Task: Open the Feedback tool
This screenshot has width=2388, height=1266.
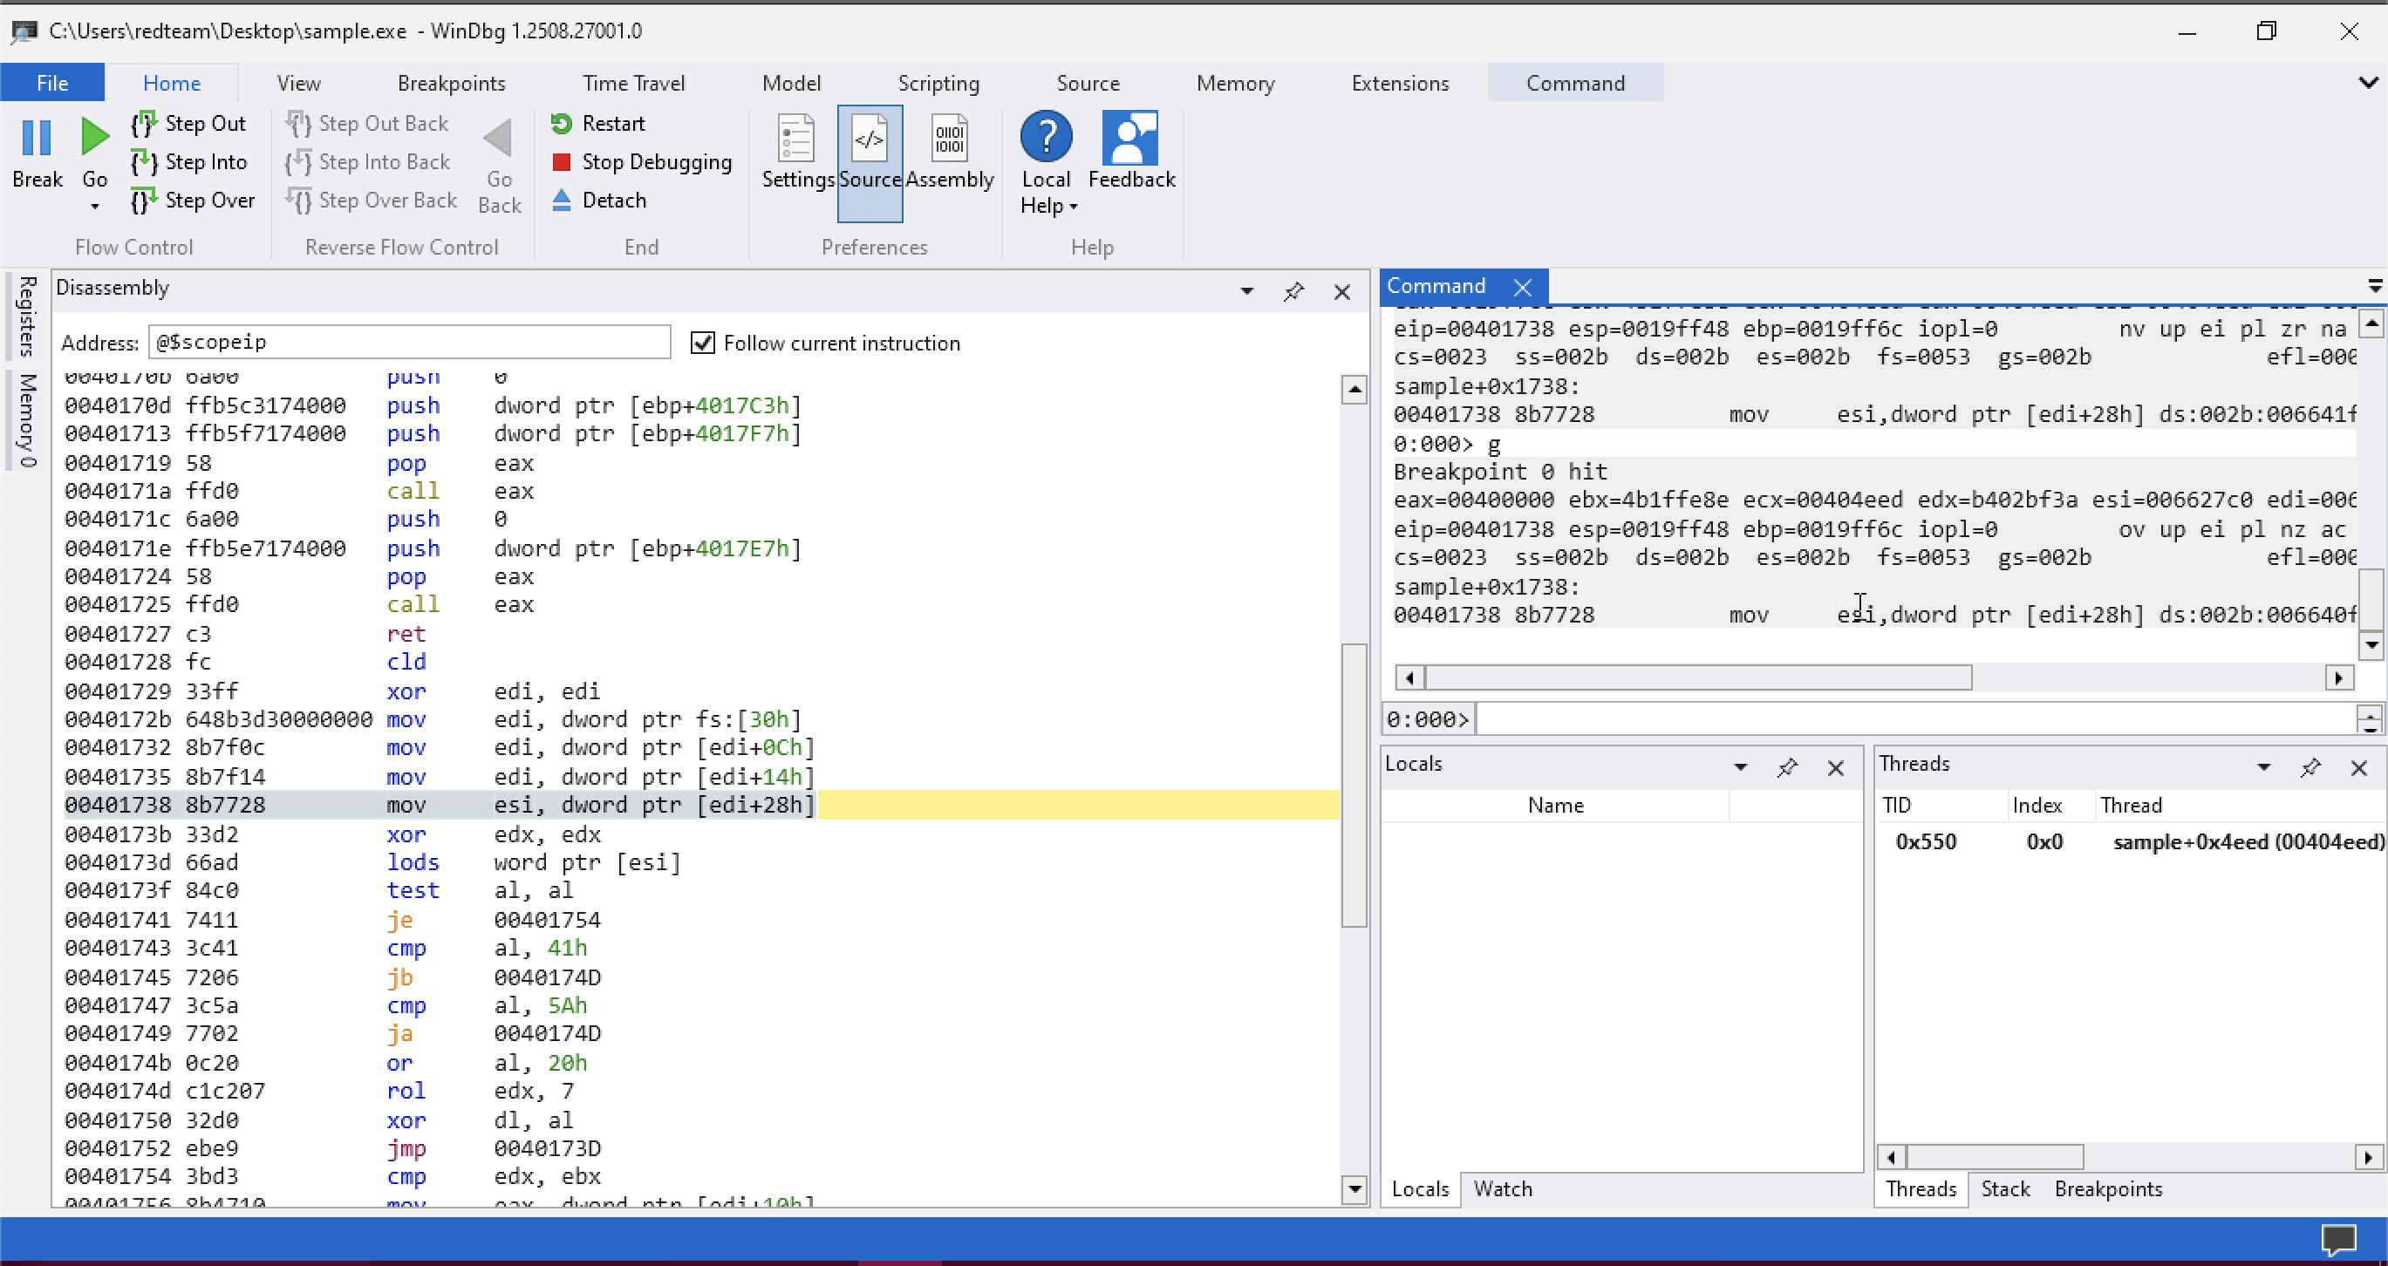Action: [1131, 153]
